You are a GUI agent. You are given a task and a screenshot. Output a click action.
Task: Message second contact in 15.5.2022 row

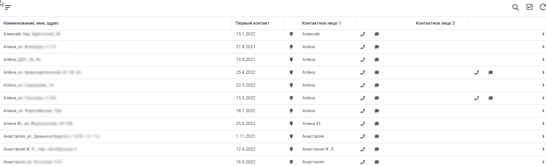491,98
